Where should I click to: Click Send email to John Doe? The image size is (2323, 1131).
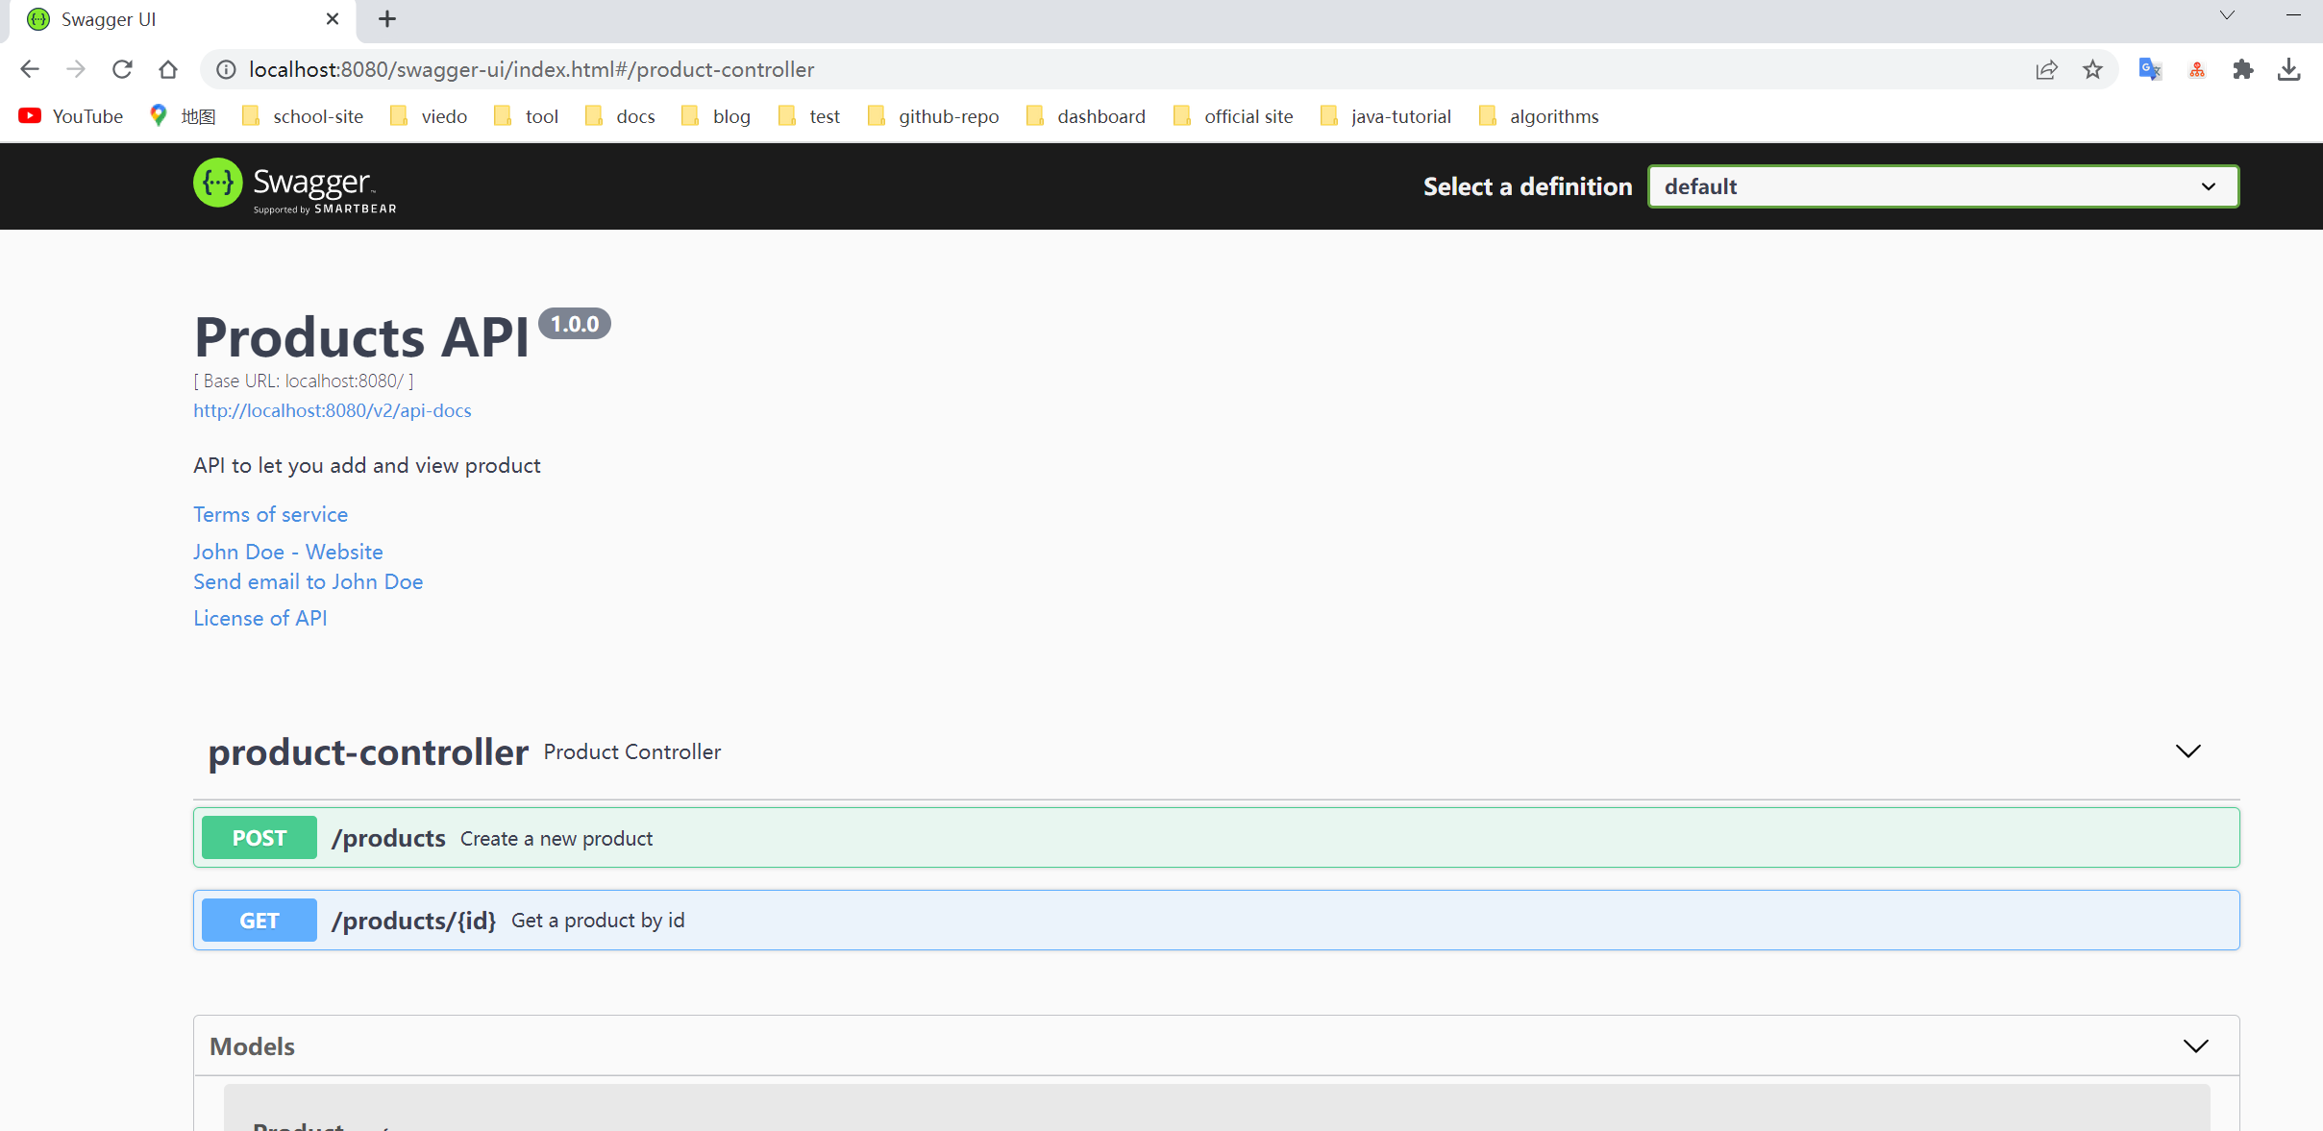point(308,581)
